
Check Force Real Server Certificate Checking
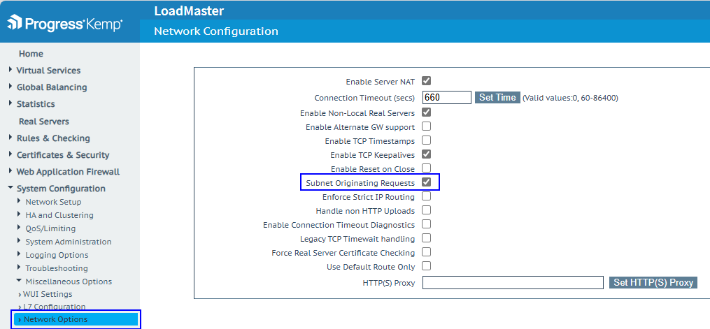(x=426, y=251)
